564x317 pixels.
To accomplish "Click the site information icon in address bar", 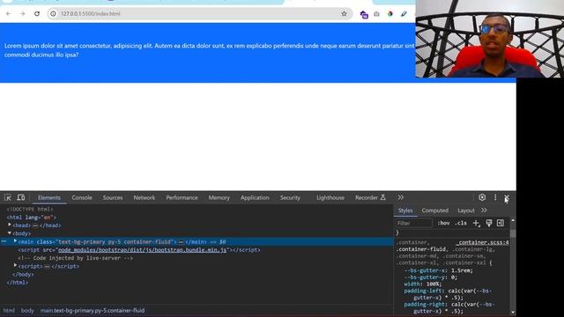I will click(53, 14).
